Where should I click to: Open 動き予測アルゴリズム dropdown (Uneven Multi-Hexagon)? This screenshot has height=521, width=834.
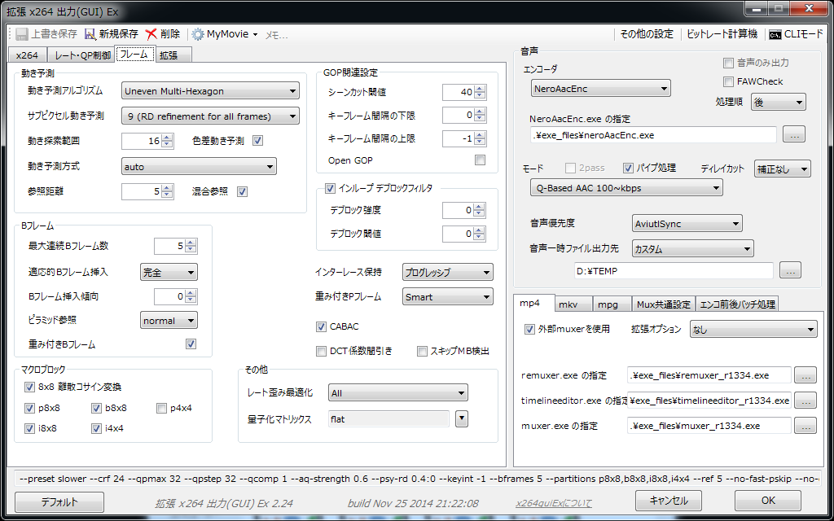(210, 91)
